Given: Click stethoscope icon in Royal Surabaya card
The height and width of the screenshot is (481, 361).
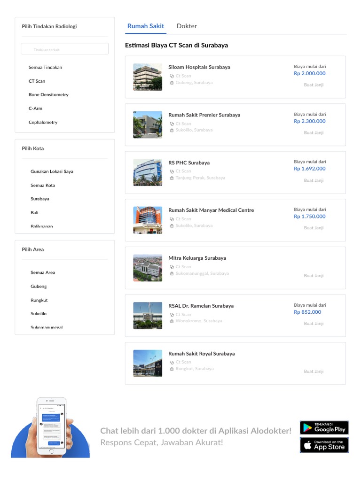Looking at the screenshot, I should click(172, 363).
